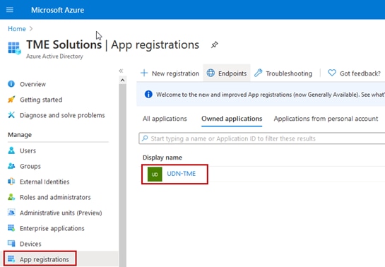Click the Enterprise applications icon
Viewport: 385px width, 267px height.
pyautogui.click(x=11, y=228)
